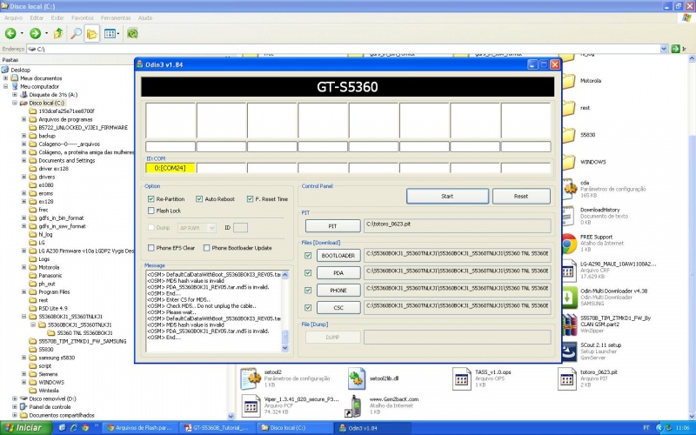696x435 pixels.
Task: Open the setool2 configuration file icon
Action: 251,378
